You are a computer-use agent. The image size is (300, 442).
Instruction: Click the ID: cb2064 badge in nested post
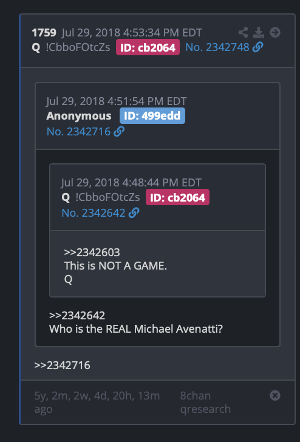tap(177, 197)
